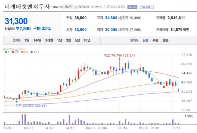The width and height of the screenshot is (197, 133).
Task: Click the calendar icon beside the date
Action: (76, 7)
